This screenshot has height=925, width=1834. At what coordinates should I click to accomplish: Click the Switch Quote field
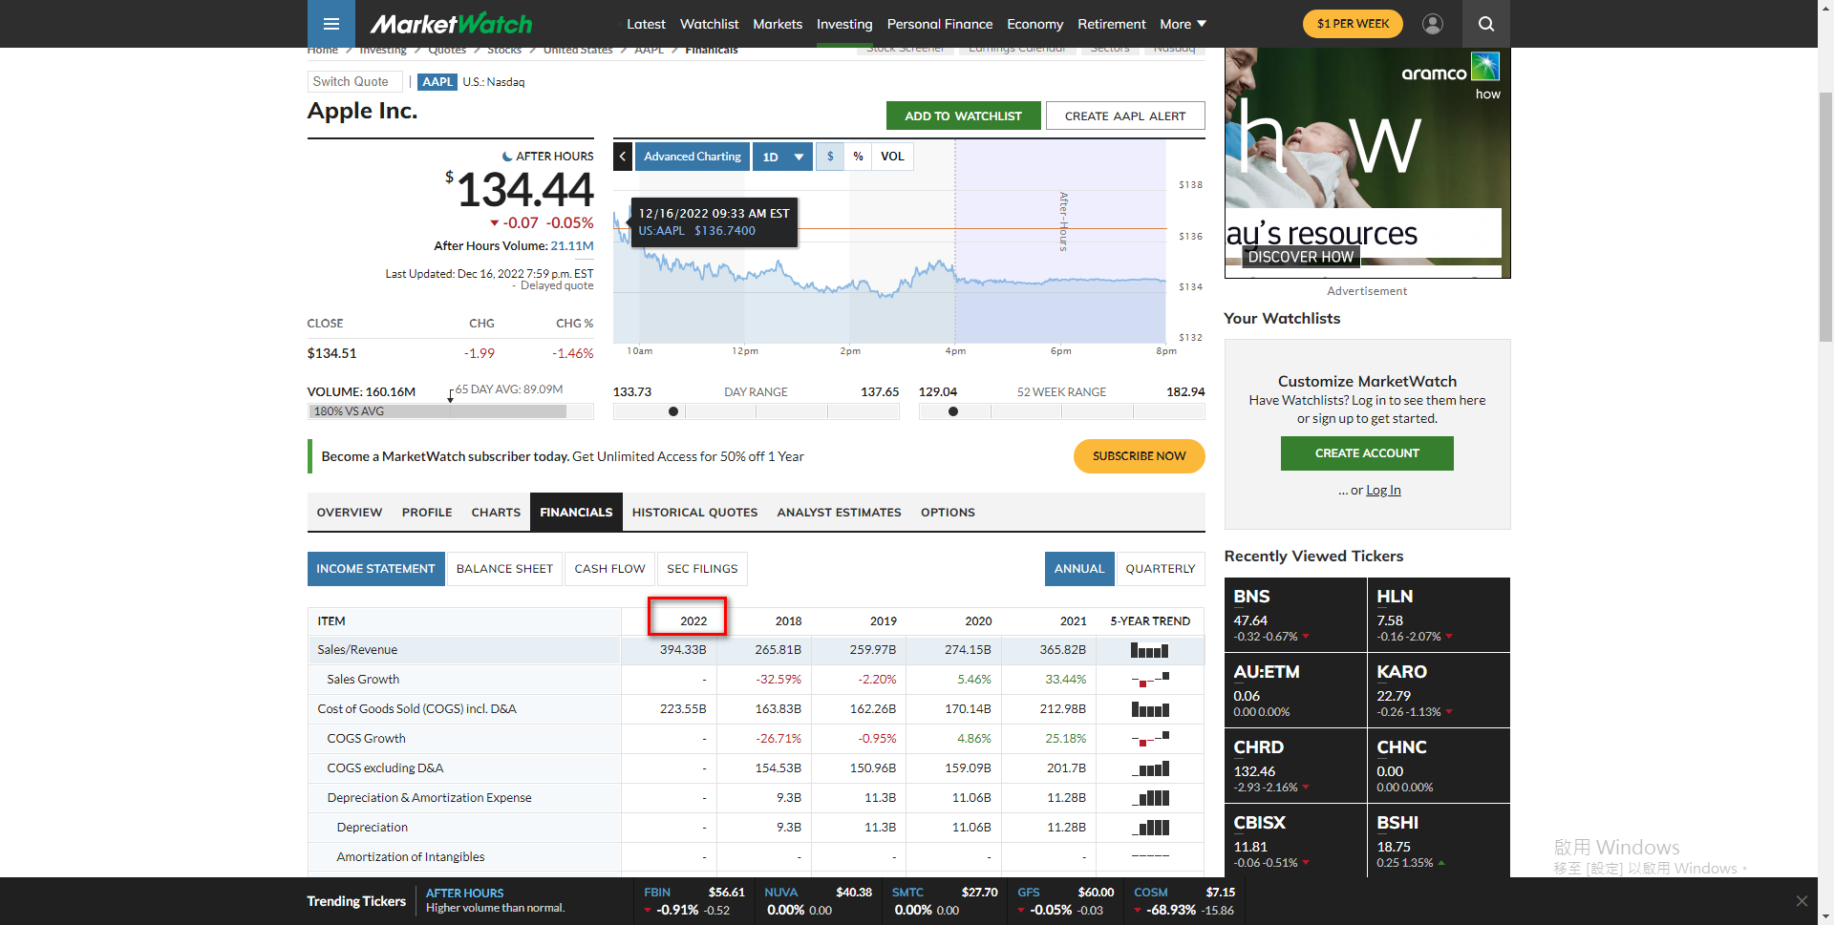(354, 82)
